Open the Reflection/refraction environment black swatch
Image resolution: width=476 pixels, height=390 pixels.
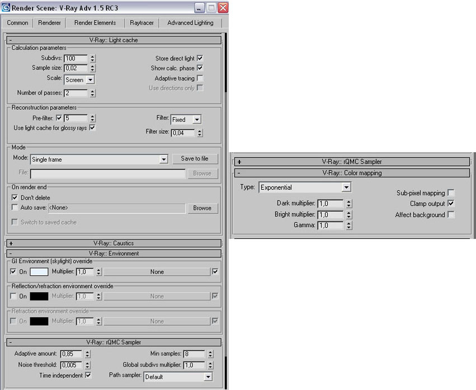coord(39,296)
